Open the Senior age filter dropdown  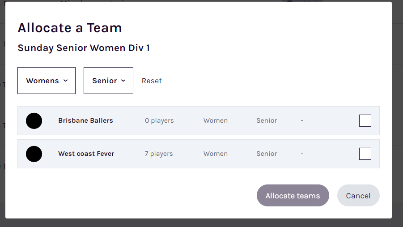[x=108, y=81]
